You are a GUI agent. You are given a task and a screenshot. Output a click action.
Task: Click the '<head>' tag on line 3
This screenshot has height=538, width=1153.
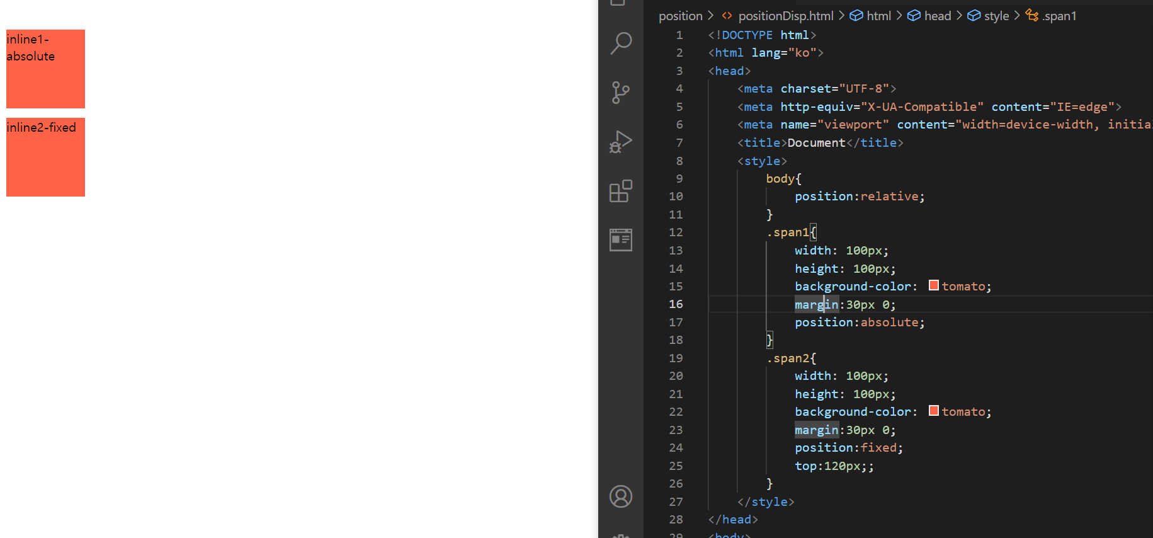(x=730, y=71)
